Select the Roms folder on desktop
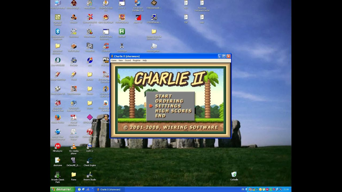Viewport: 342px width, 192px height. pyautogui.click(x=74, y=176)
